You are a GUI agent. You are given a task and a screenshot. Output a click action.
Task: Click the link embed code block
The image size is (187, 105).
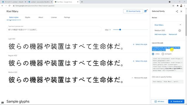(167, 64)
